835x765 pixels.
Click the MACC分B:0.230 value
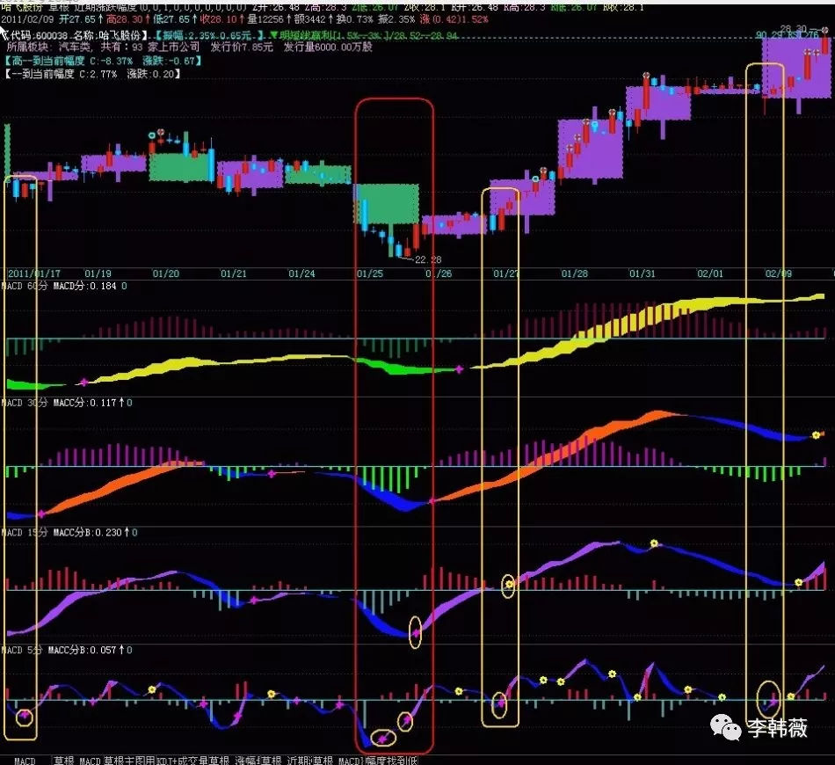coord(87,532)
